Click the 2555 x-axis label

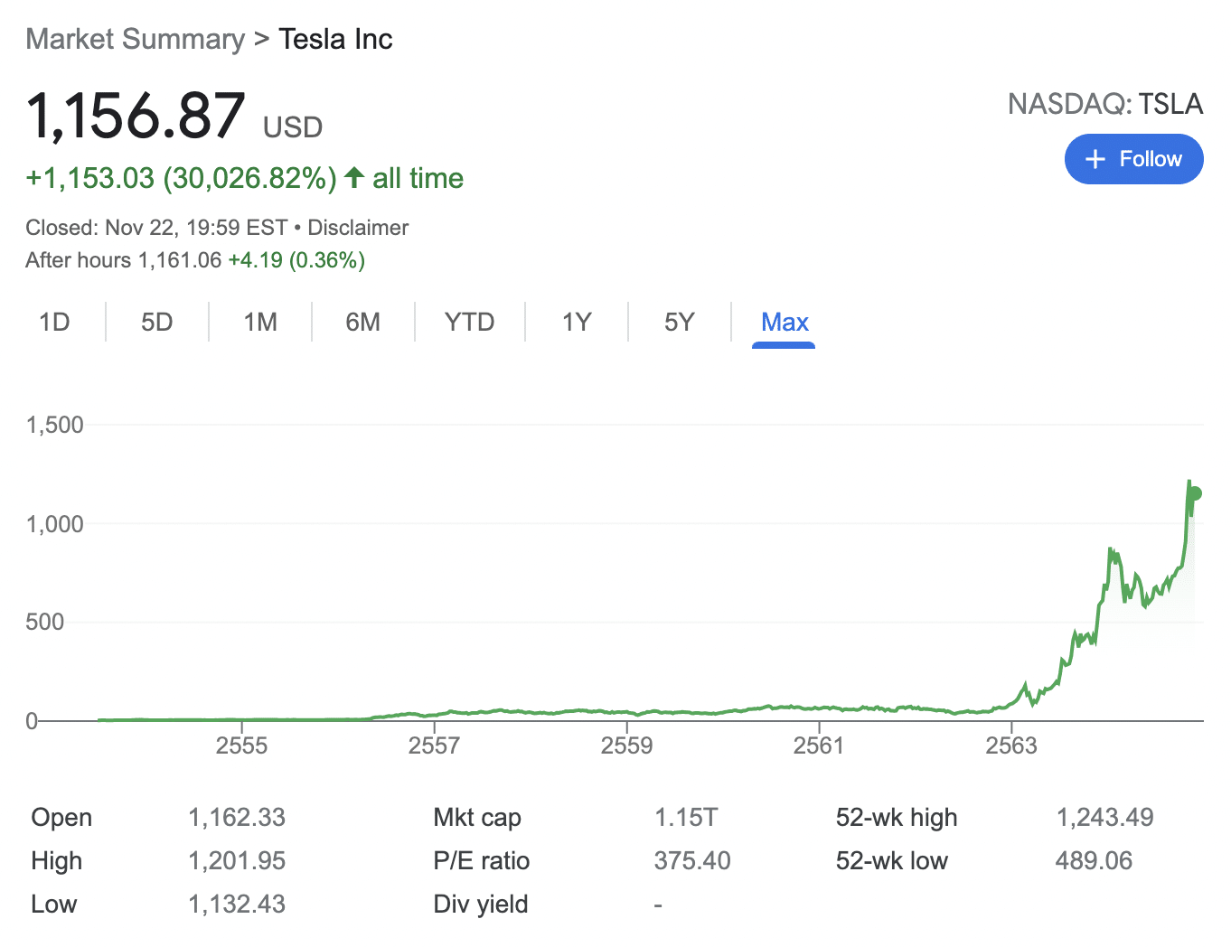pyautogui.click(x=241, y=745)
